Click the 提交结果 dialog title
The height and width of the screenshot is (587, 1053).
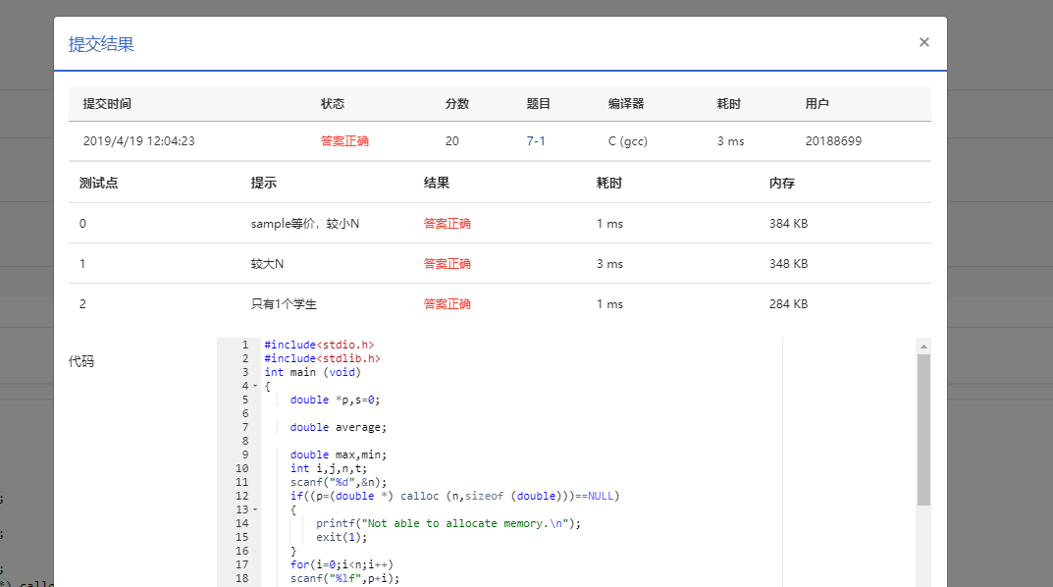(101, 44)
